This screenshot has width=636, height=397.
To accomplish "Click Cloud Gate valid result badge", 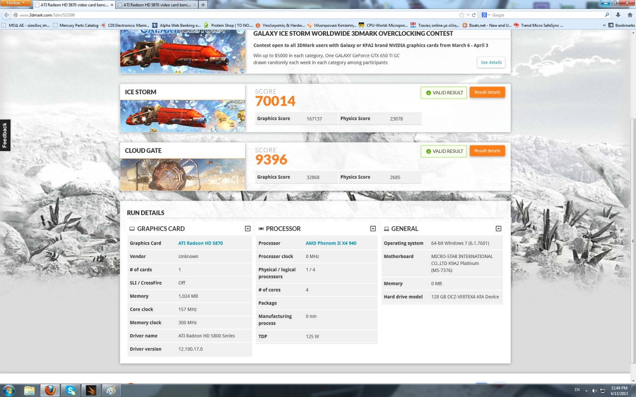I will click(444, 151).
